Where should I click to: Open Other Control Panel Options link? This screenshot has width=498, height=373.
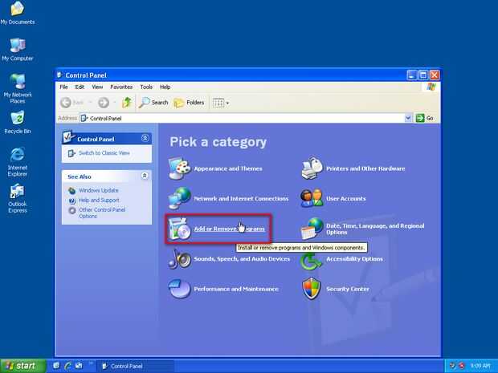(x=102, y=213)
